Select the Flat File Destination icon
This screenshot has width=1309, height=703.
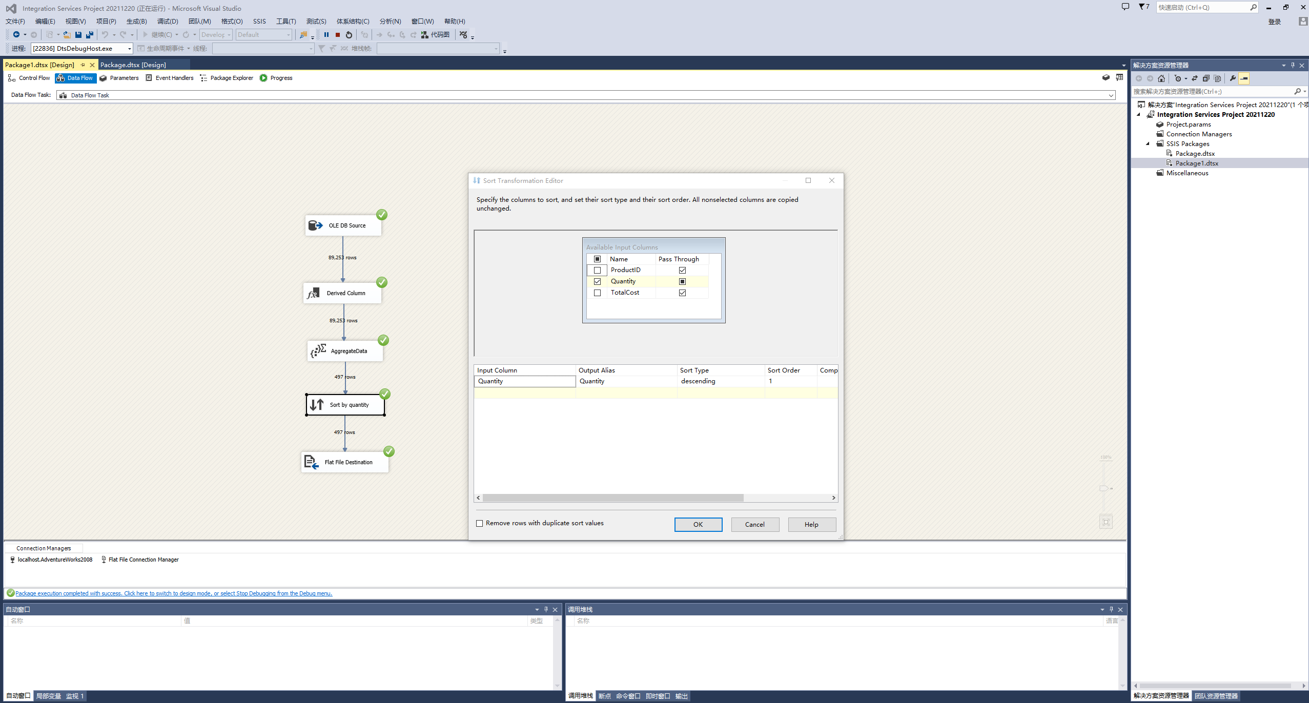click(311, 462)
